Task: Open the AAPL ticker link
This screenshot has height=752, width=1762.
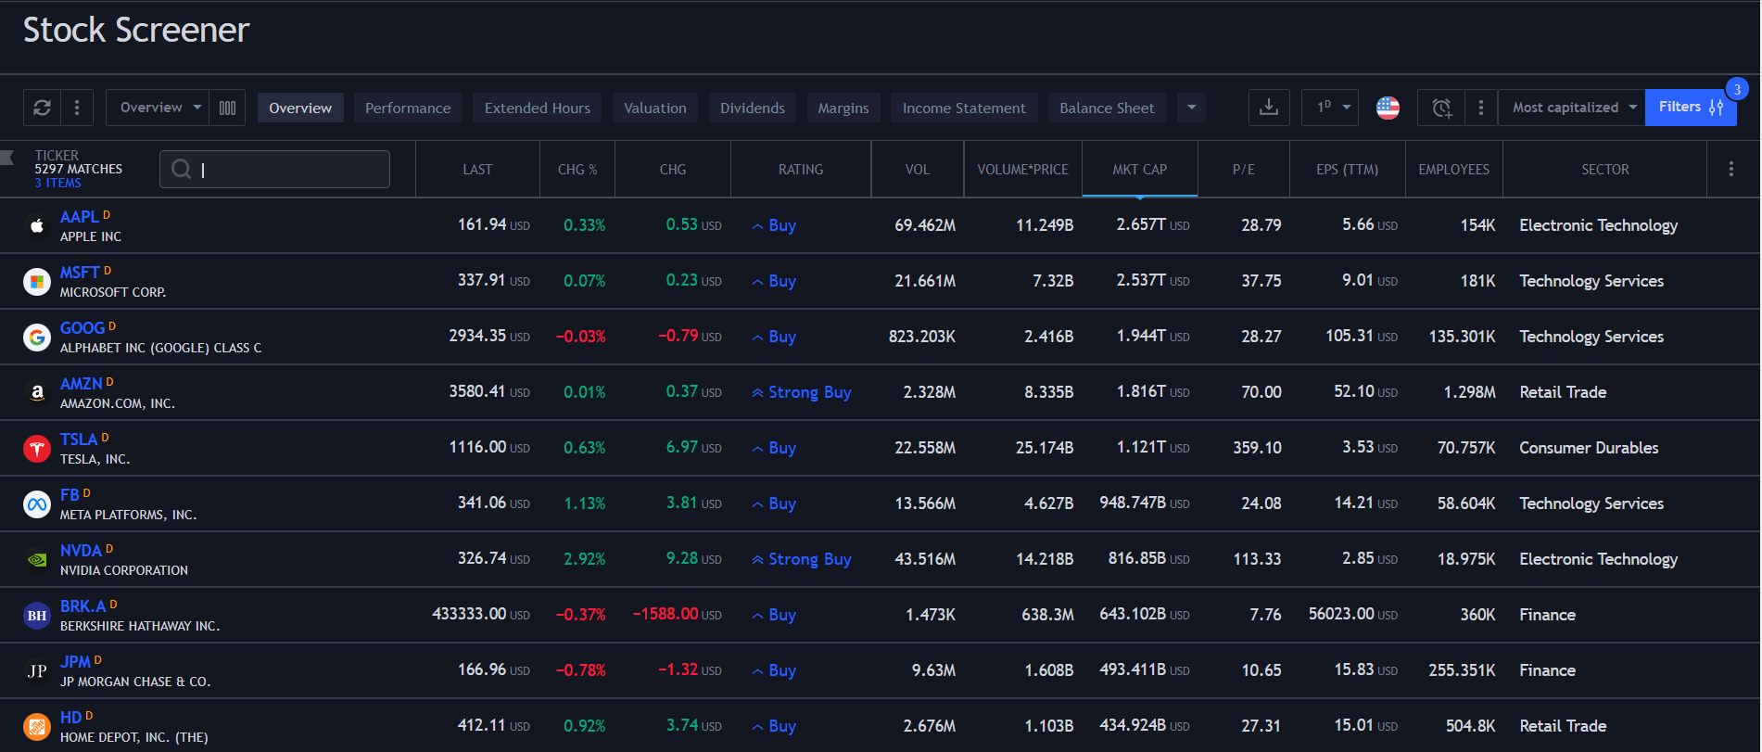Action: [x=80, y=216]
